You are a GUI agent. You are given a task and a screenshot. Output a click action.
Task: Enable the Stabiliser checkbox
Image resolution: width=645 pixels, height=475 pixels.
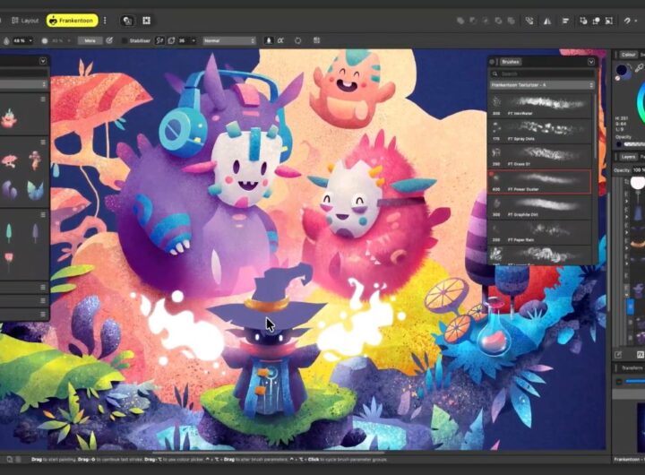(125, 40)
